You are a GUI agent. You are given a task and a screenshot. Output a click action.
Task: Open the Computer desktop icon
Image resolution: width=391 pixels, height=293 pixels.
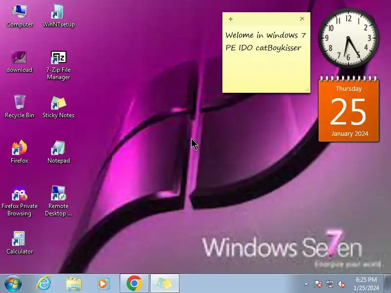tap(20, 16)
